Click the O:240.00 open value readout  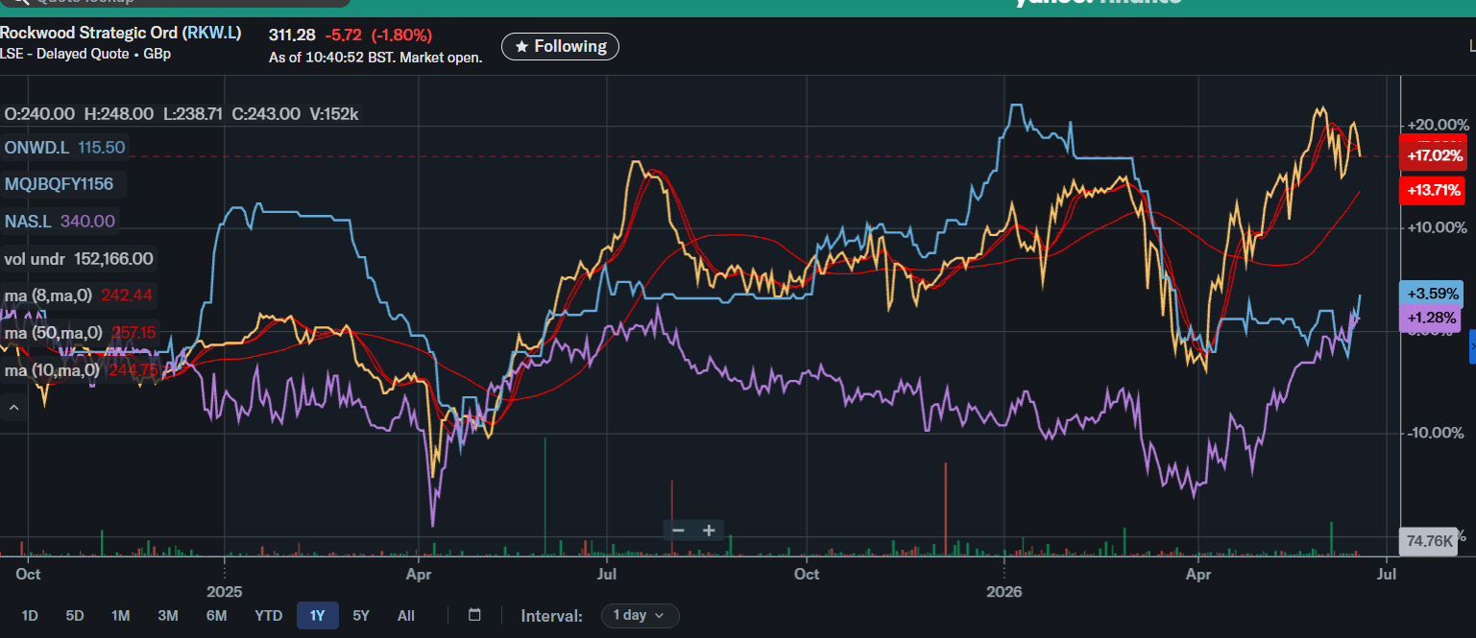click(39, 113)
